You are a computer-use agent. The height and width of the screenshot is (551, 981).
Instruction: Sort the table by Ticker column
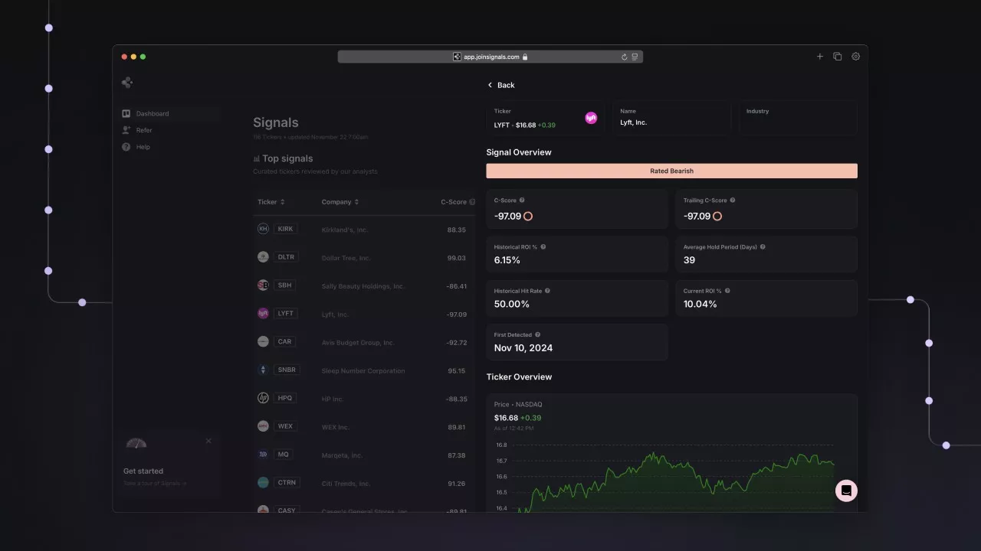pos(271,202)
